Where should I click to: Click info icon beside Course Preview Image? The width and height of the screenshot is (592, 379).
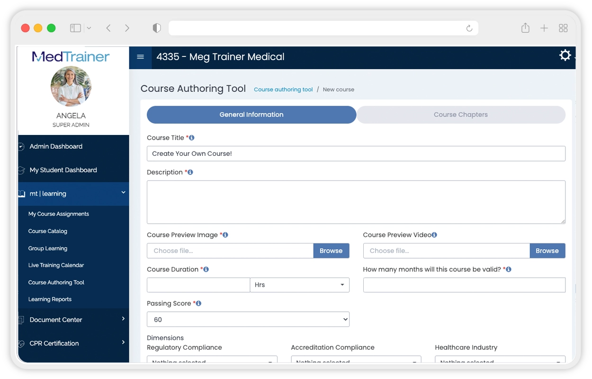(225, 235)
